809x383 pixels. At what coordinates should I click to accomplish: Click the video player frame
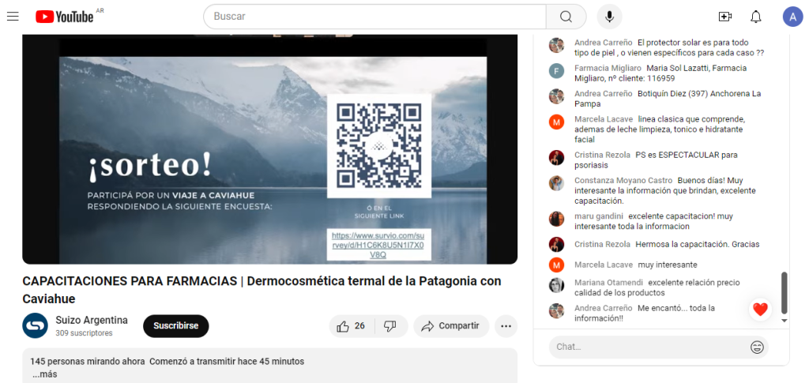pyautogui.click(x=270, y=149)
